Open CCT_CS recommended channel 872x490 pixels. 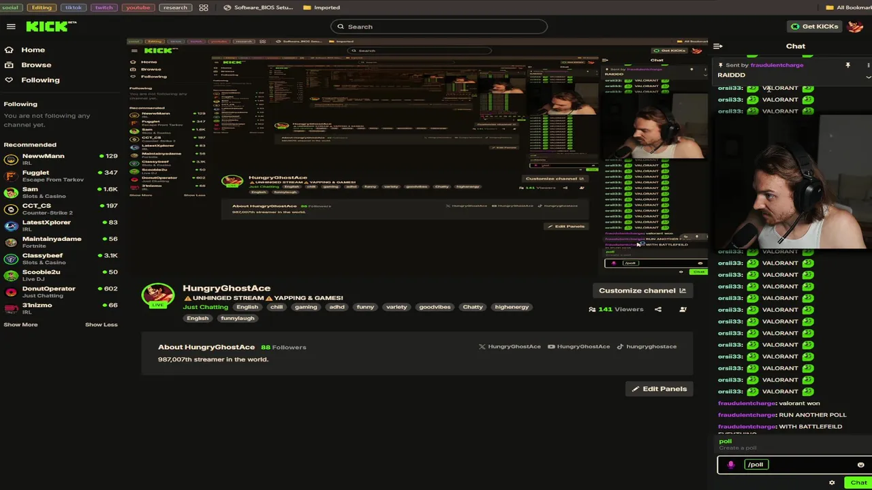[61, 209]
